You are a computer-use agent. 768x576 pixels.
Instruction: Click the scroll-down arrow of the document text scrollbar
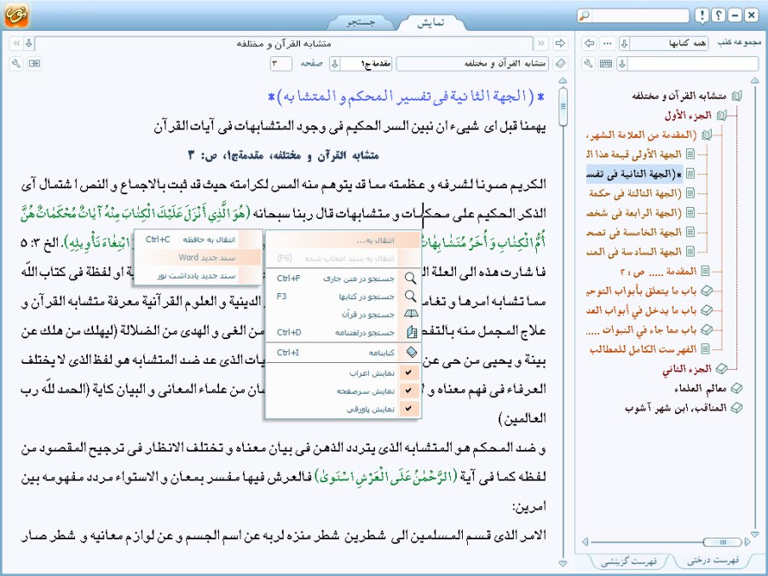point(563,564)
